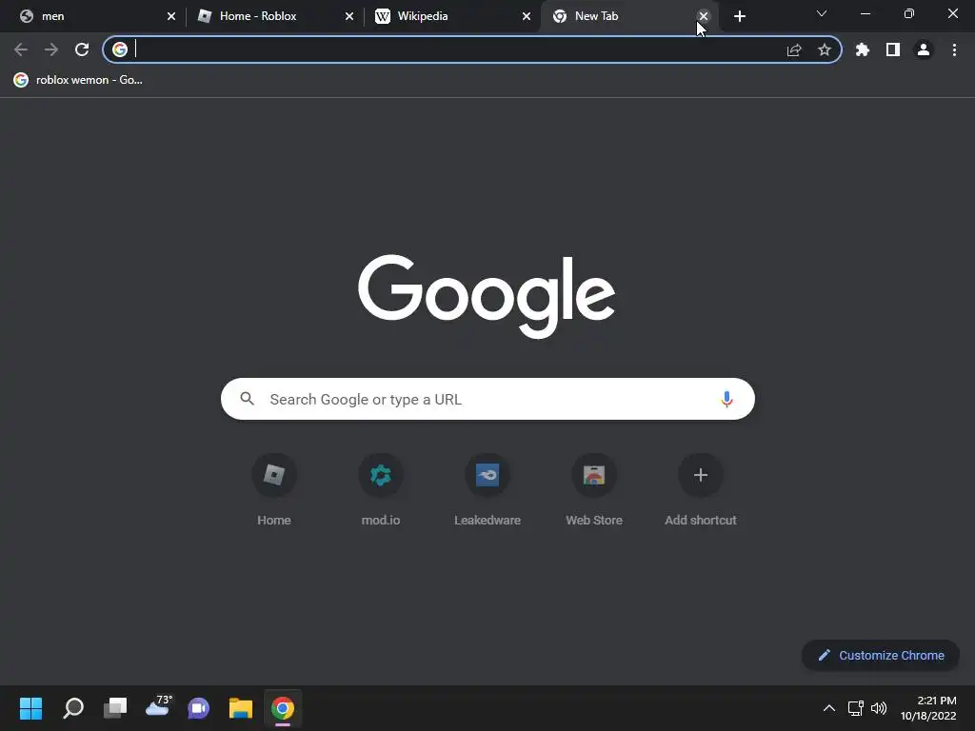Click the Google logo
The image size is (975, 731).
(x=487, y=295)
